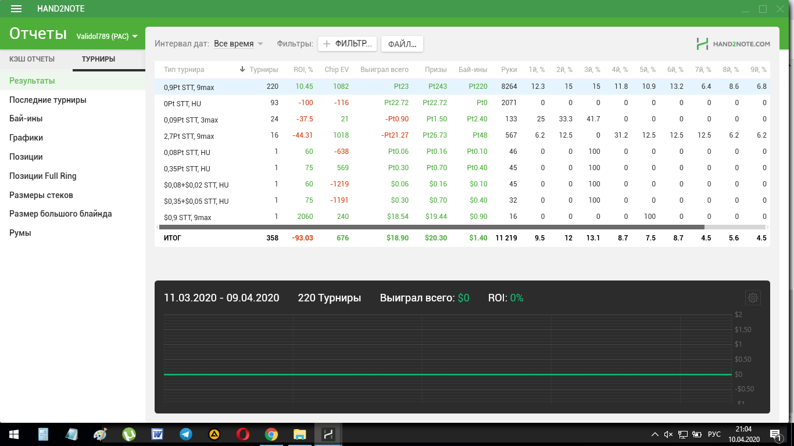Select row 0,08Pt STT, HU
The width and height of the screenshot is (794, 446).
click(462, 152)
